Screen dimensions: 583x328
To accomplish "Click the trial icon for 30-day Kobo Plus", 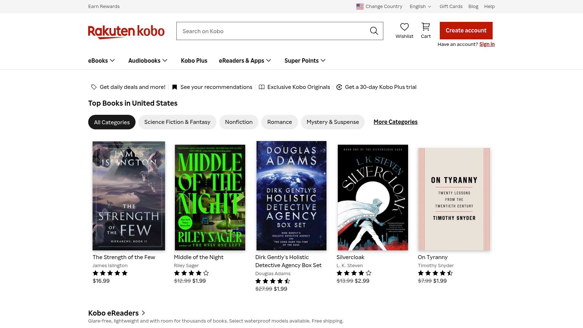I will pos(339,87).
